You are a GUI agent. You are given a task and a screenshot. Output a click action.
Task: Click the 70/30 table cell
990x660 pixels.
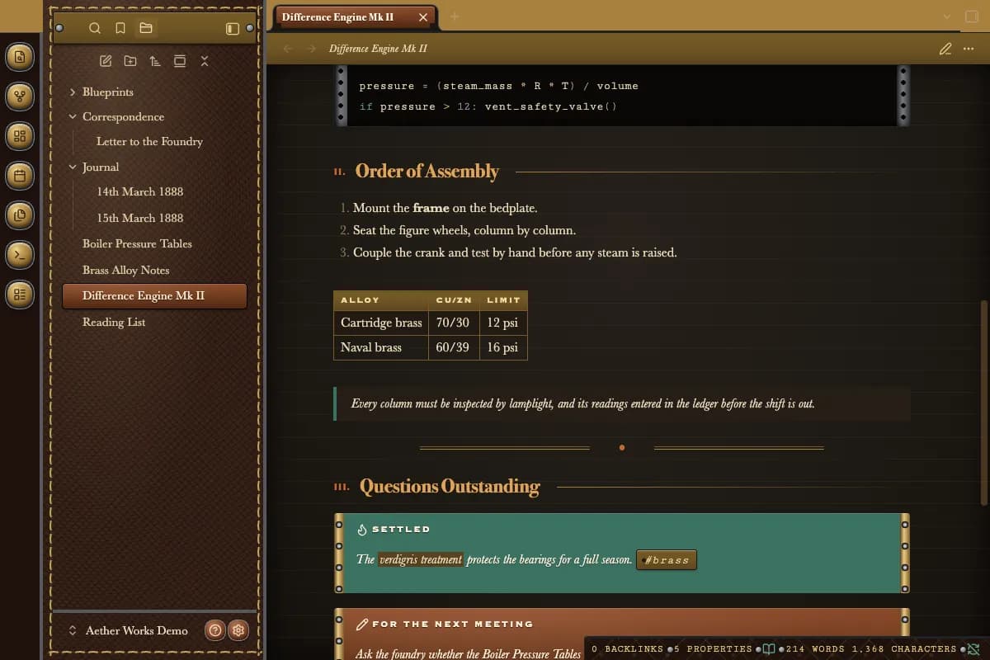pyautogui.click(x=453, y=323)
